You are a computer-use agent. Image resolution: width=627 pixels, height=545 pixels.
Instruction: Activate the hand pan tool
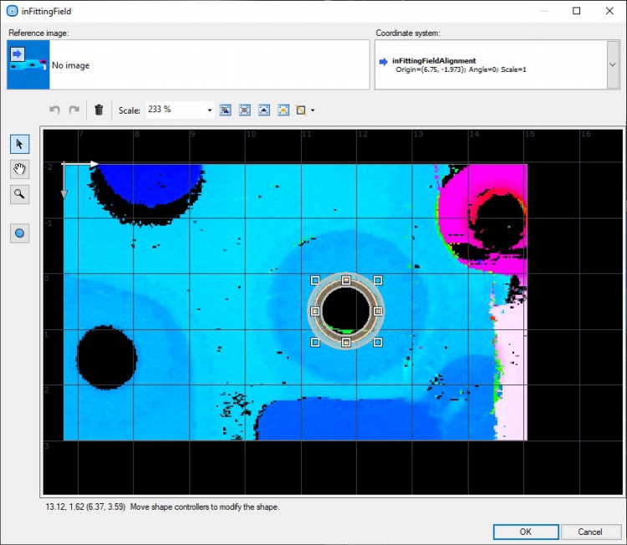(x=20, y=170)
